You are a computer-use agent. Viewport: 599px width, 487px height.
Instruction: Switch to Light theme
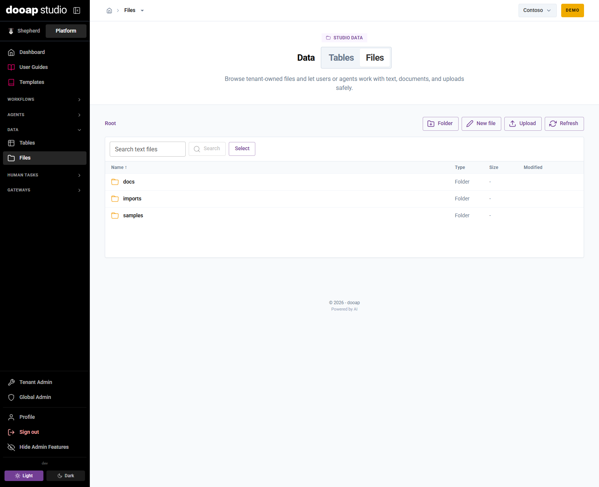pos(24,476)
